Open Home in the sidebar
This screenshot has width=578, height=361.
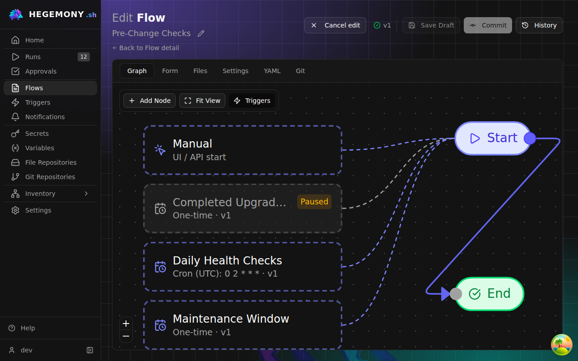point(50,40)
